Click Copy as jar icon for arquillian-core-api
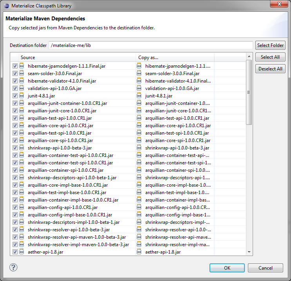The width and height of the screenshot is (291, 281). click(x=139, y=125)
